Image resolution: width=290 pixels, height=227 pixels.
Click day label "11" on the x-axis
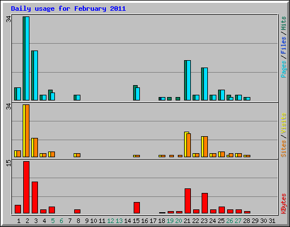point(102,221)
